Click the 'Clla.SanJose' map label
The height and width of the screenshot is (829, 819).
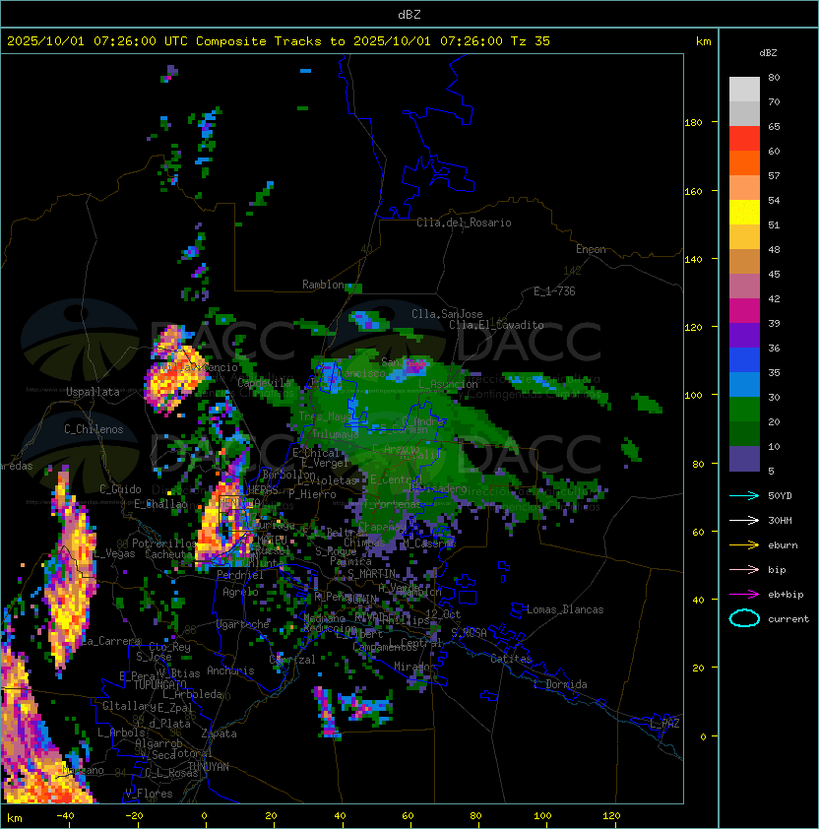[x=447, y=314]
